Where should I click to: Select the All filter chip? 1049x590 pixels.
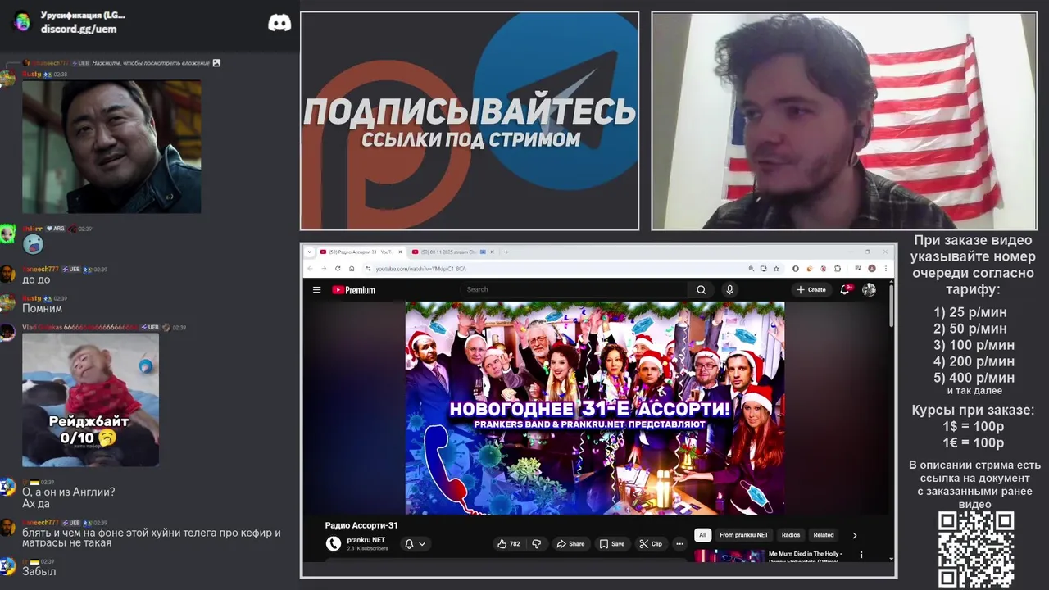[x=702, y=535]
